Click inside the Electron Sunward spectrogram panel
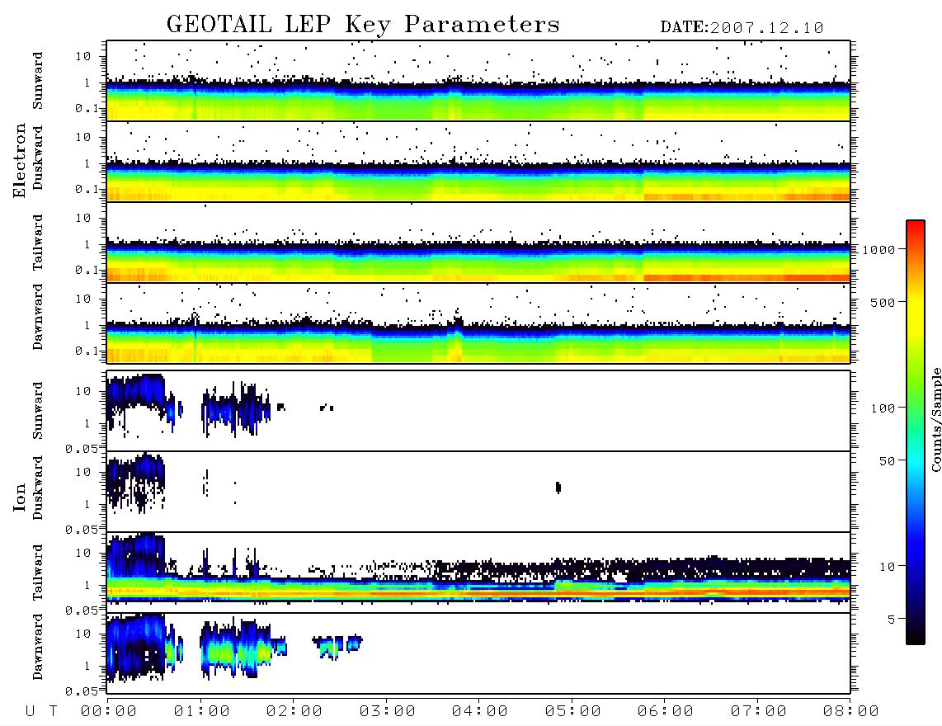This screenshot has height=726, width=942. pos(478,81)
